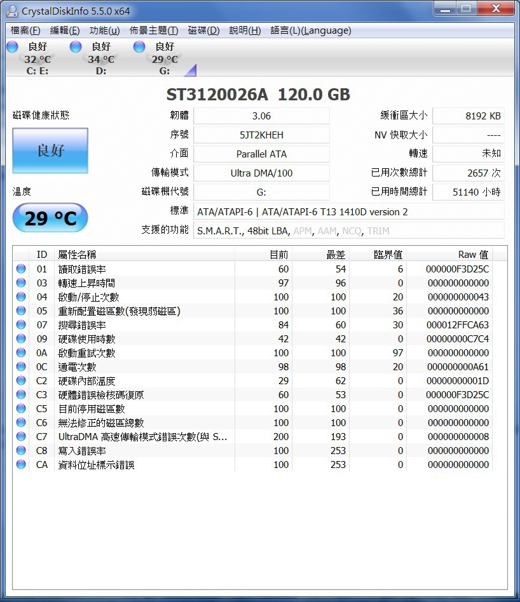Click status orb for attribute C2 硬碟內部溫度

point(21,380)
